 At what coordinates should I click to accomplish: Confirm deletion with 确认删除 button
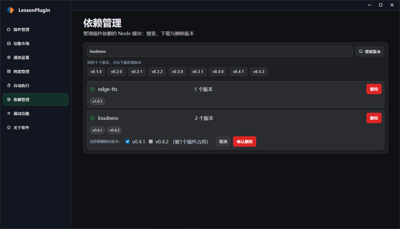244,142
